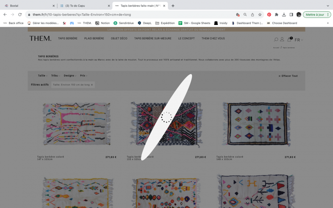The image size is (333, 208).
Task: Bookmark this page with the star icon
Action: click(x=260, y=14)
